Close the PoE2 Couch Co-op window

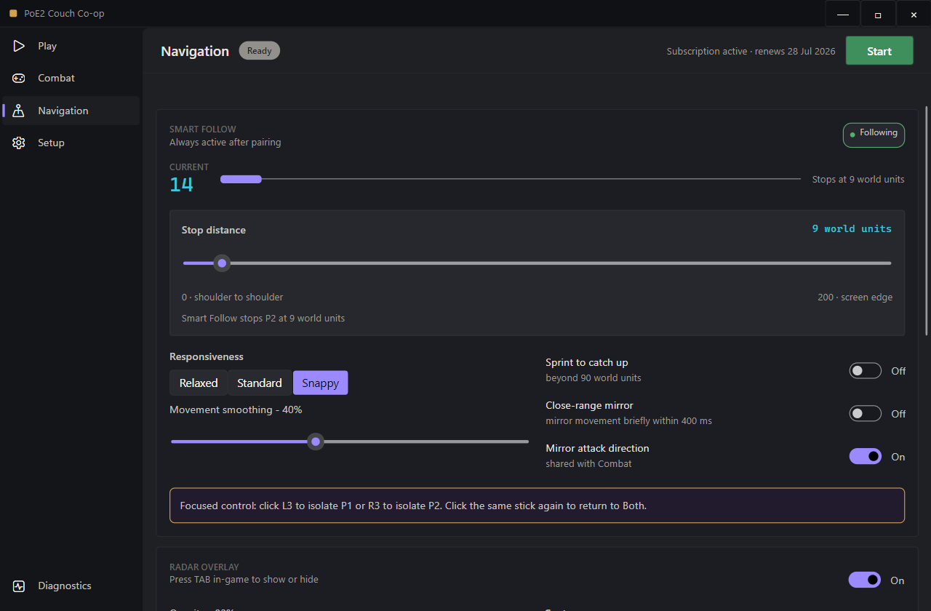tap(914, 14)
